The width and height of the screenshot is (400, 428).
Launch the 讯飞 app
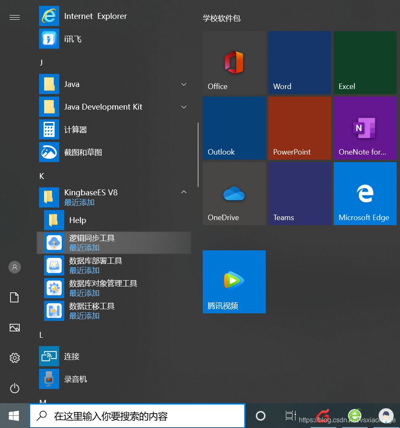(x=114, y=39)
